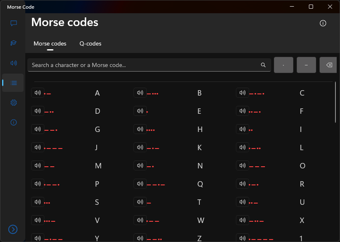
Task: Play the Morse sound for letter K
Action: [x=140, y=148]
